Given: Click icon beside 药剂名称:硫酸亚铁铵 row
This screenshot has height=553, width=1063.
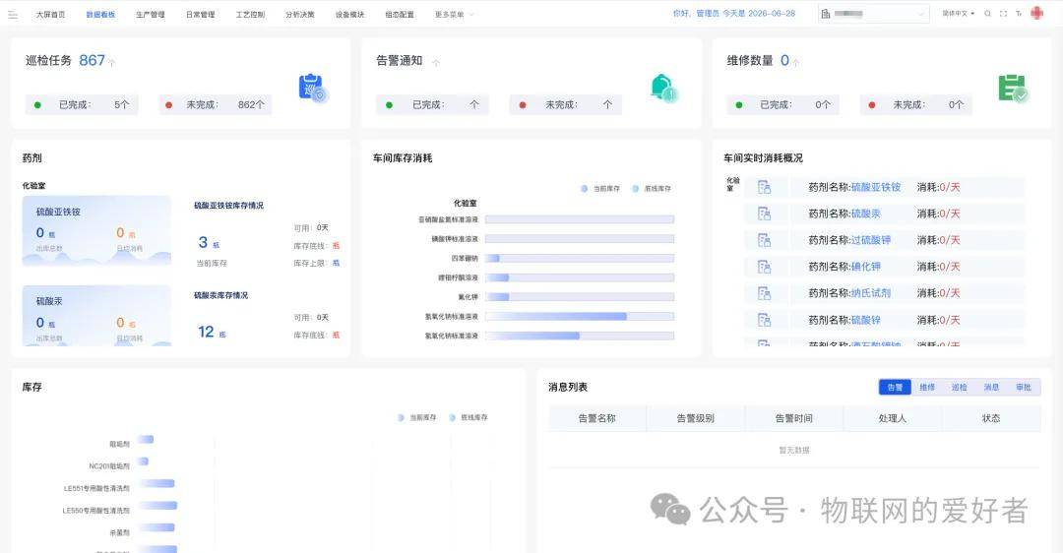Looking at the screenshot, I should [x=764, y=187].
